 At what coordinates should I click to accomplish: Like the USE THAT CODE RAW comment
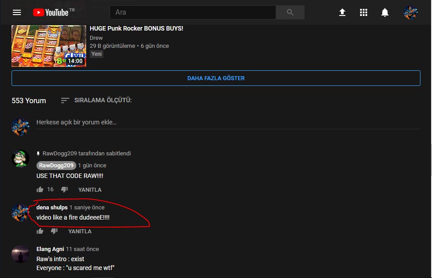[x=40, y=189]
